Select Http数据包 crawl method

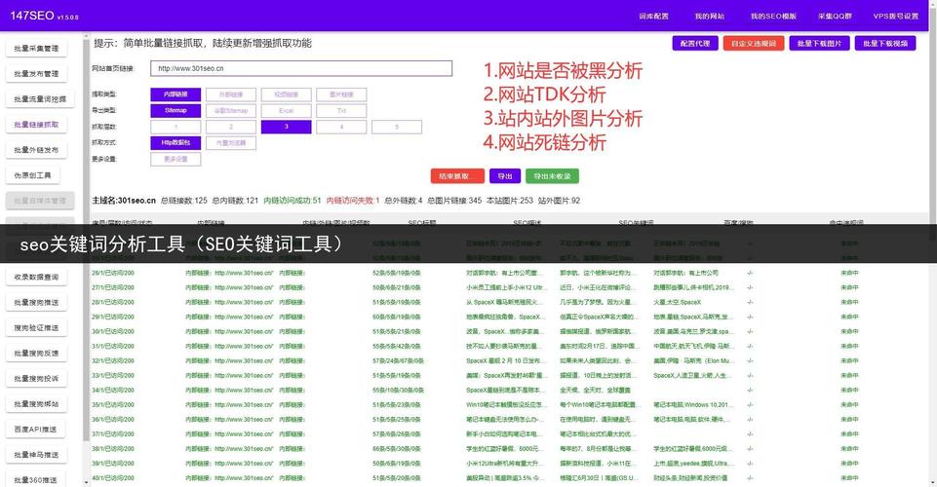coord(176,142)
